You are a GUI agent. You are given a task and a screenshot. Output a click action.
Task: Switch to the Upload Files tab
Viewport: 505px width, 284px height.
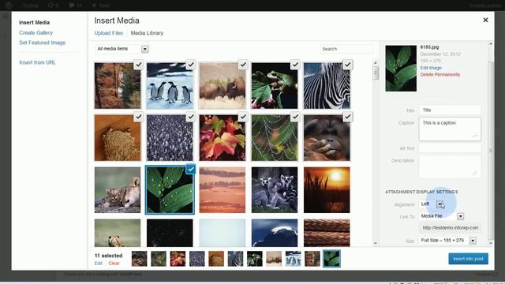point(109,33)
